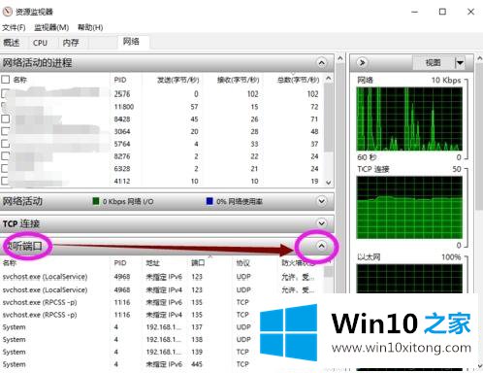Click the 网络 10 Kbps graph
This screenshot has width=483, height=373.
pos(409,119)
